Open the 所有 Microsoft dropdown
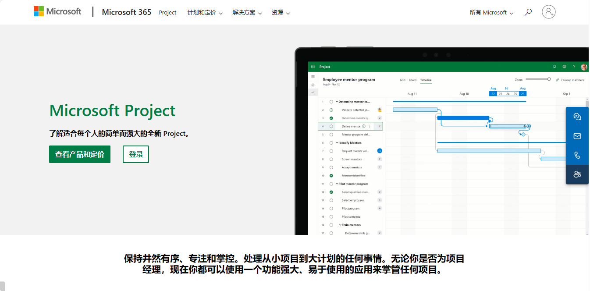The image size is (590, 291). (x=491, y=13)
